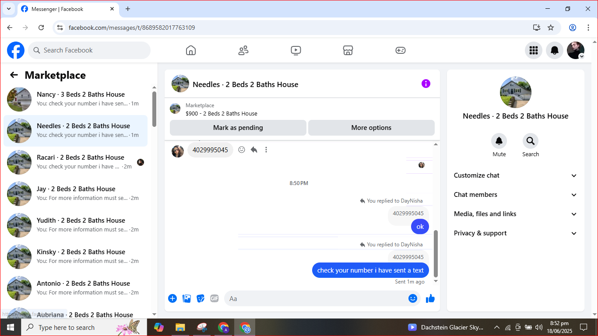This screenshot has height=336, width=598.
Task: Choose a GIF from the composer
Action: [x=215, y=298]
